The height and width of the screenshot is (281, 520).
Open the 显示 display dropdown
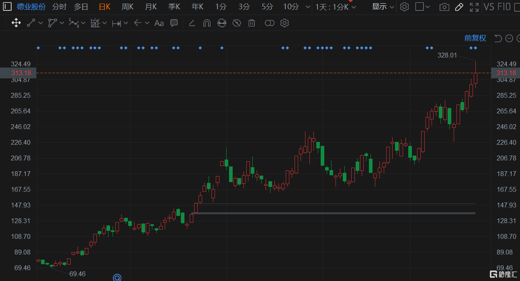(383, 6)
